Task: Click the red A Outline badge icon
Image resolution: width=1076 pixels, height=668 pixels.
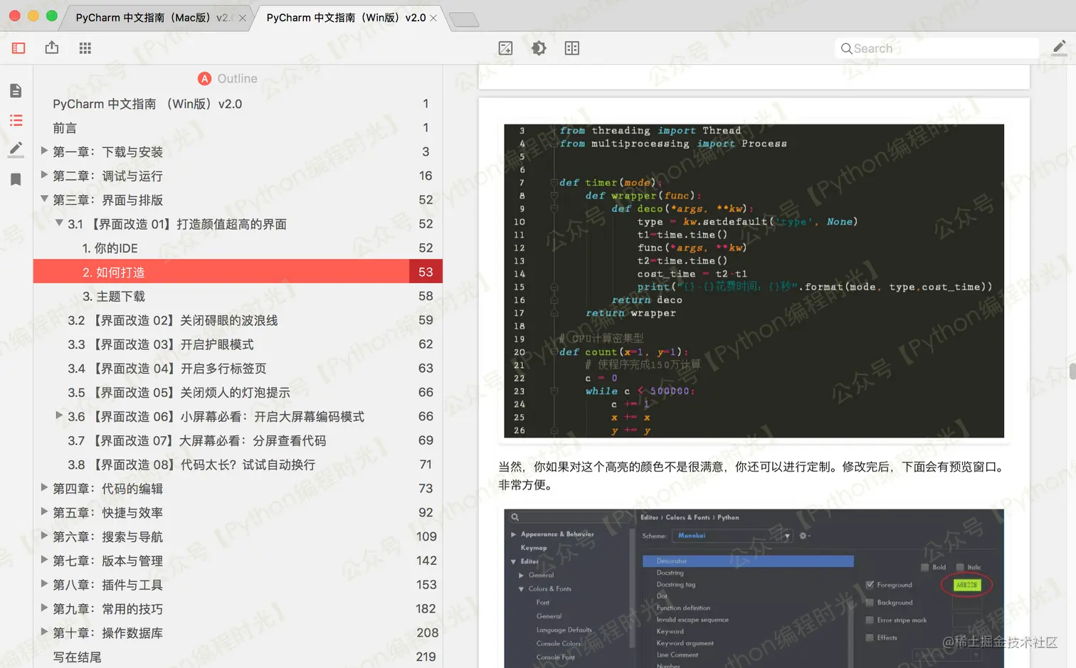Action: (x=204, y=78)
